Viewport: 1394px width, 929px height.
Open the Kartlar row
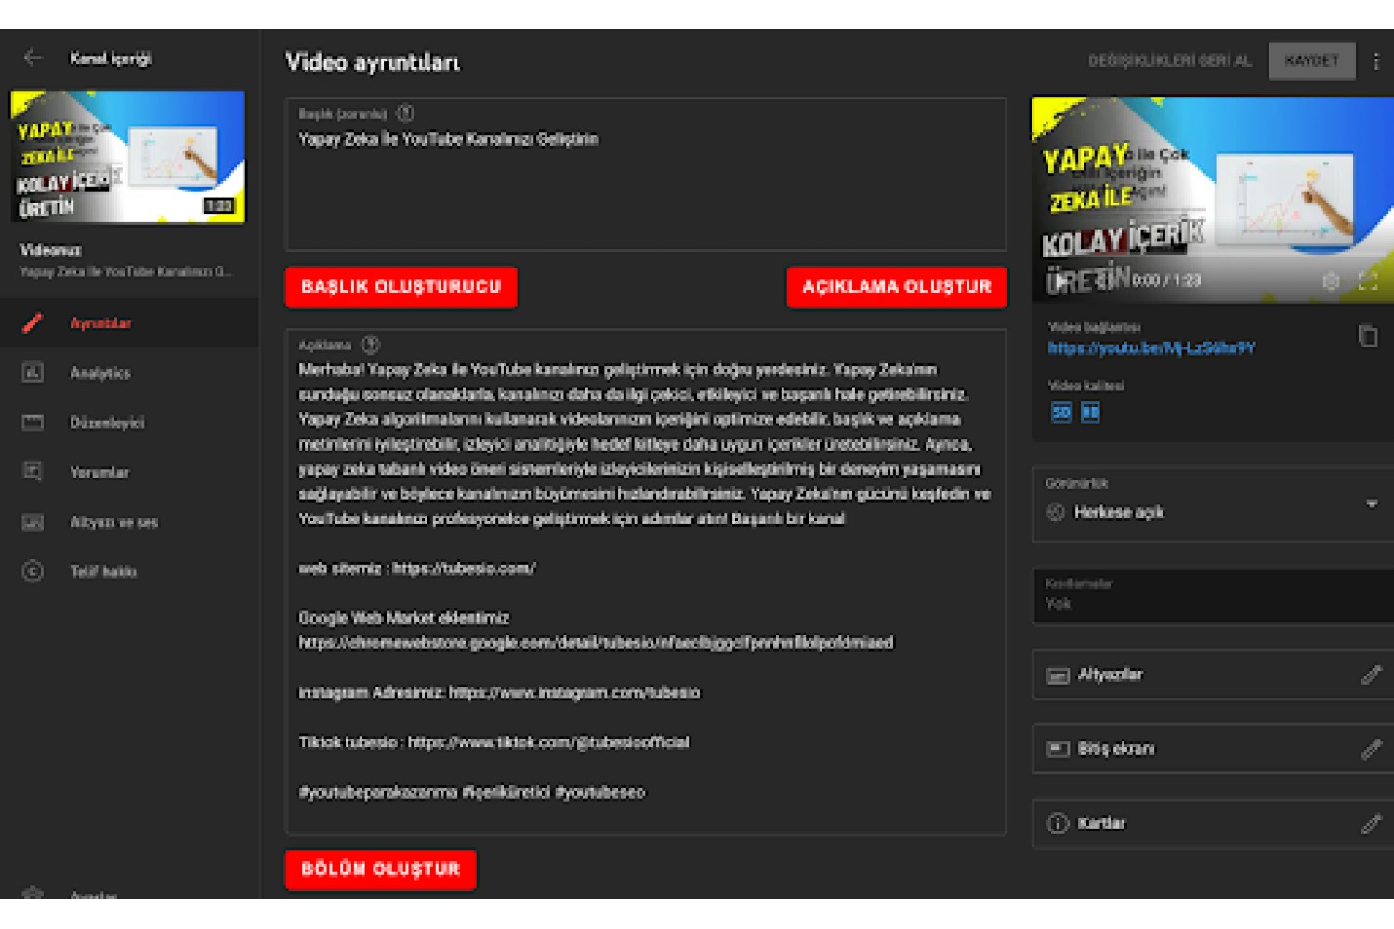tap(1213, 824)
